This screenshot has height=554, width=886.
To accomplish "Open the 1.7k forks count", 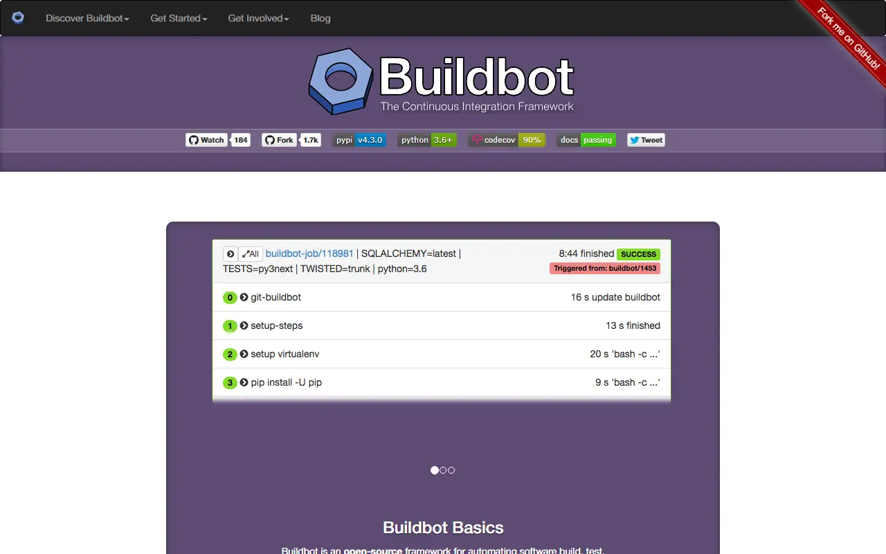I will click(x=311, y=140).
